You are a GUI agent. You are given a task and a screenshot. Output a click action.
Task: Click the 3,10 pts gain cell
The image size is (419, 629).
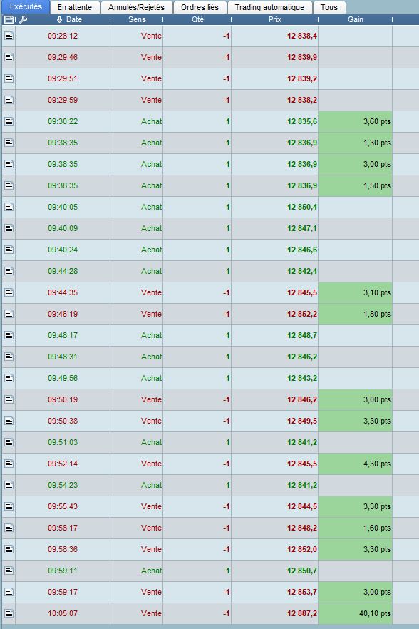[x=356, y=292]
